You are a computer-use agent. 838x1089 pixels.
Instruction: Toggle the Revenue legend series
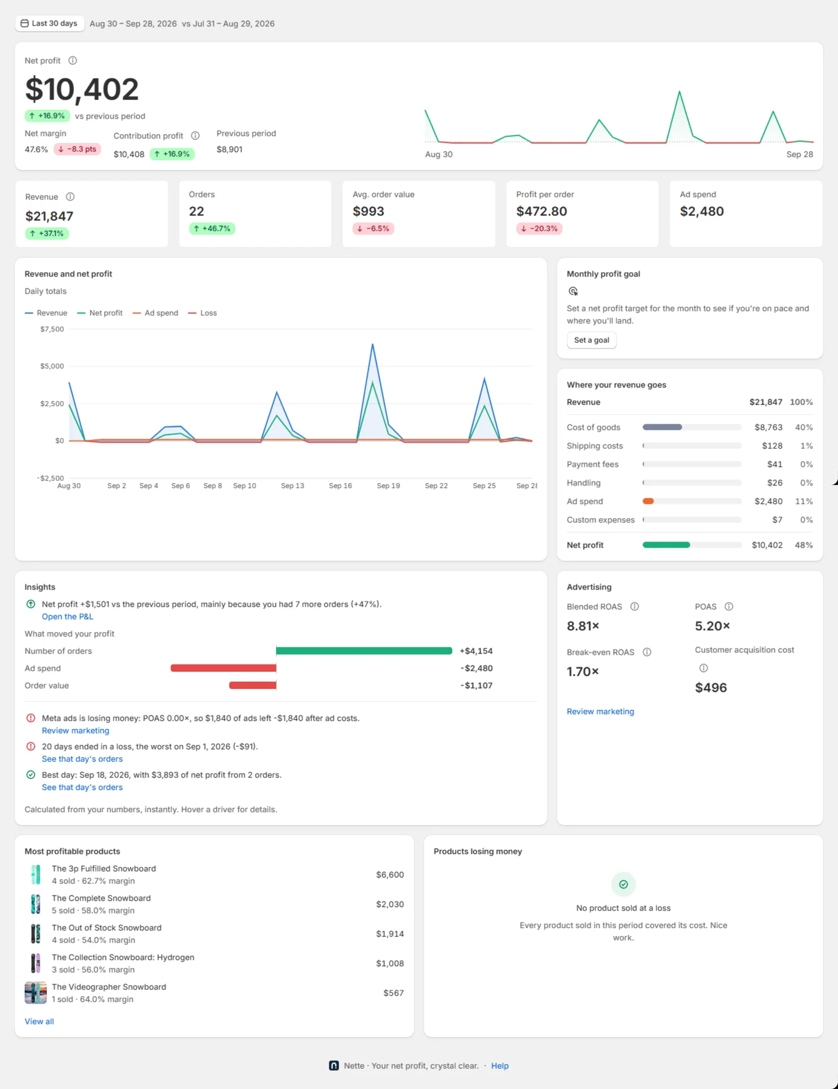[46, 313]
